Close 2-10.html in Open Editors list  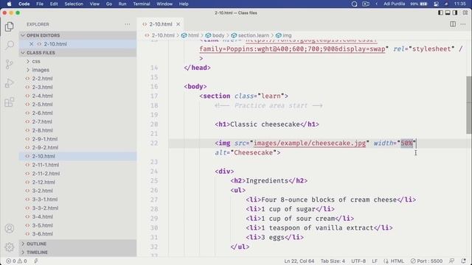(x=31, y=44)
